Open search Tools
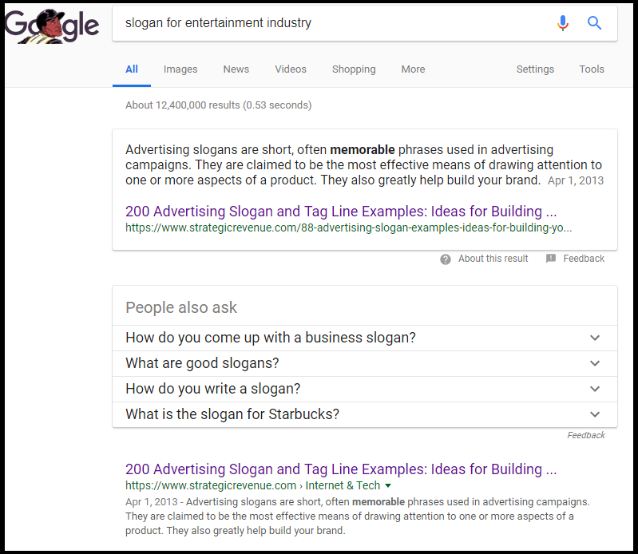638x554 pixels. point(592,69)
